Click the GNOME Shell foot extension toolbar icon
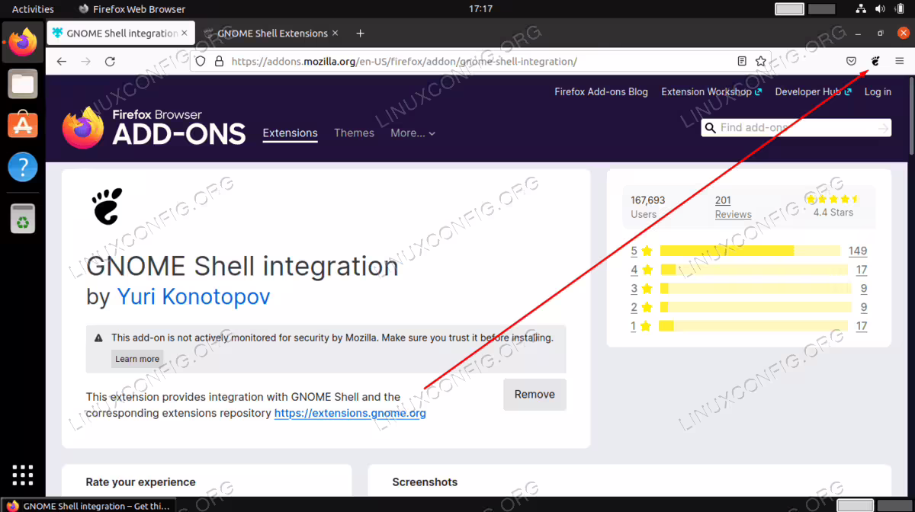 [875, 61]
